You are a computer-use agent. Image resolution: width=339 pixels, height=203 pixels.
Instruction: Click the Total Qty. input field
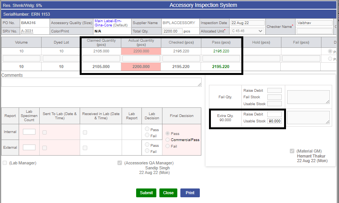tap(172, 31)
